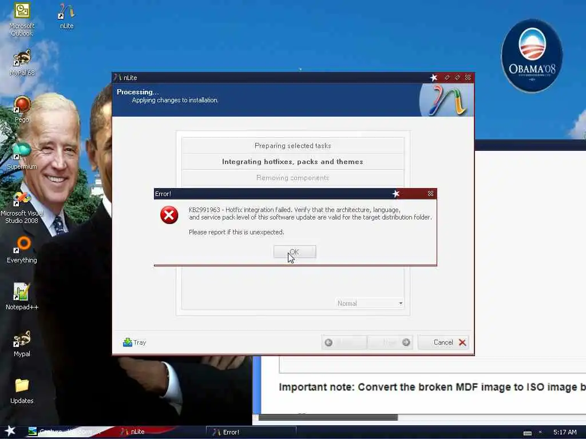Click OK in the Error! dialog
This screenshot has width=586, height=439.
pyautogui.click(x=295, y=252)
